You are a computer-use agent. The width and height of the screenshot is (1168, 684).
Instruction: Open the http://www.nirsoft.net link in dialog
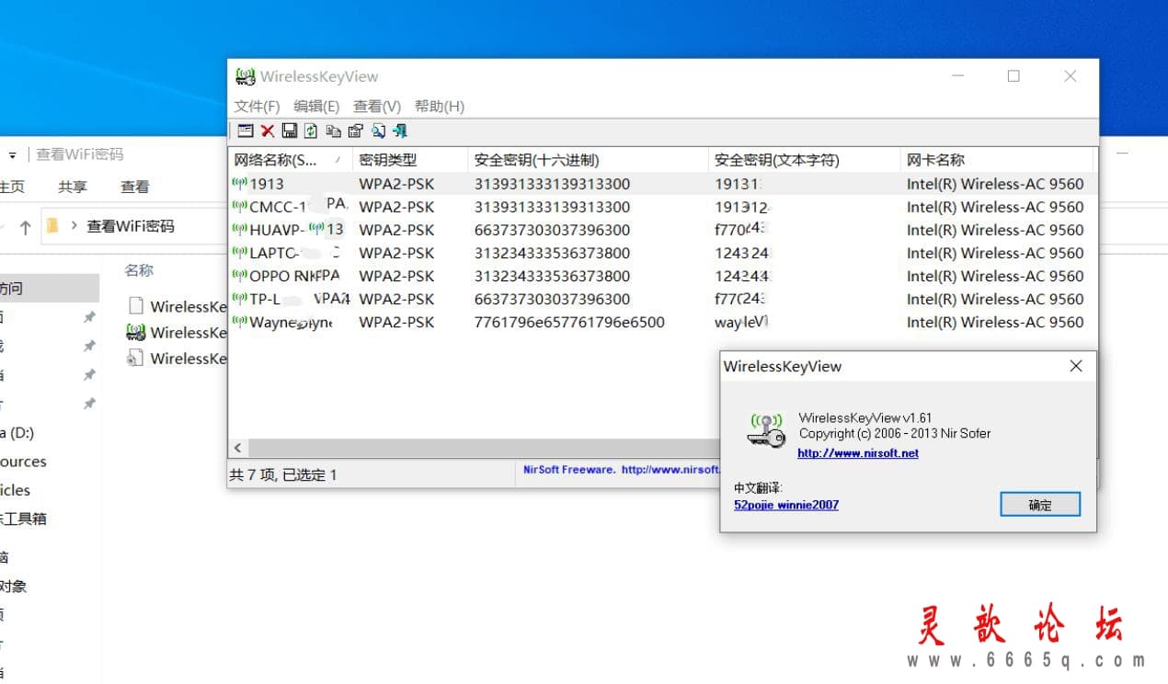coord(858,452)
